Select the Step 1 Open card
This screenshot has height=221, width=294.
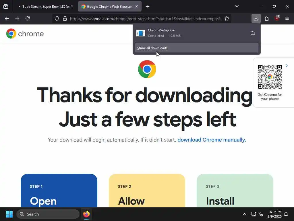[59, 190]
